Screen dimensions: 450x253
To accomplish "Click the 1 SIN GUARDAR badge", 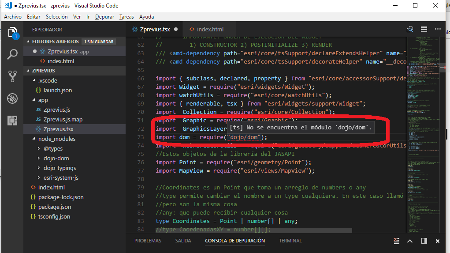I will (99, 42).
